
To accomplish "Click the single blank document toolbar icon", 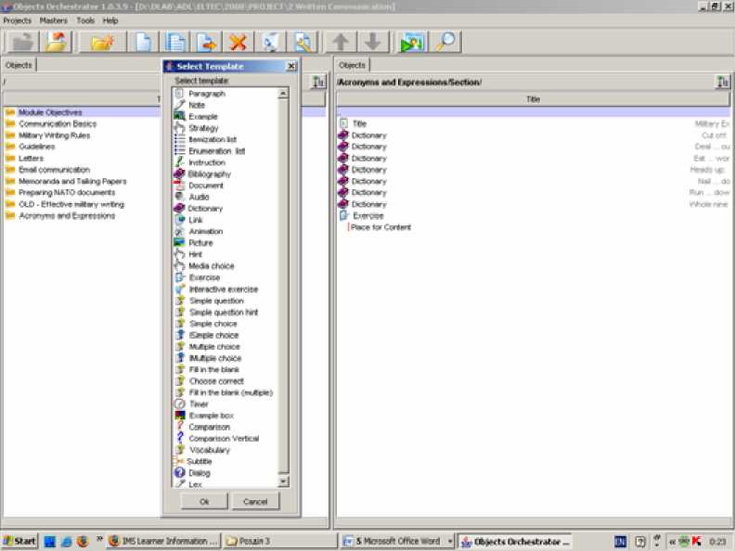I will tap(144, 42).
